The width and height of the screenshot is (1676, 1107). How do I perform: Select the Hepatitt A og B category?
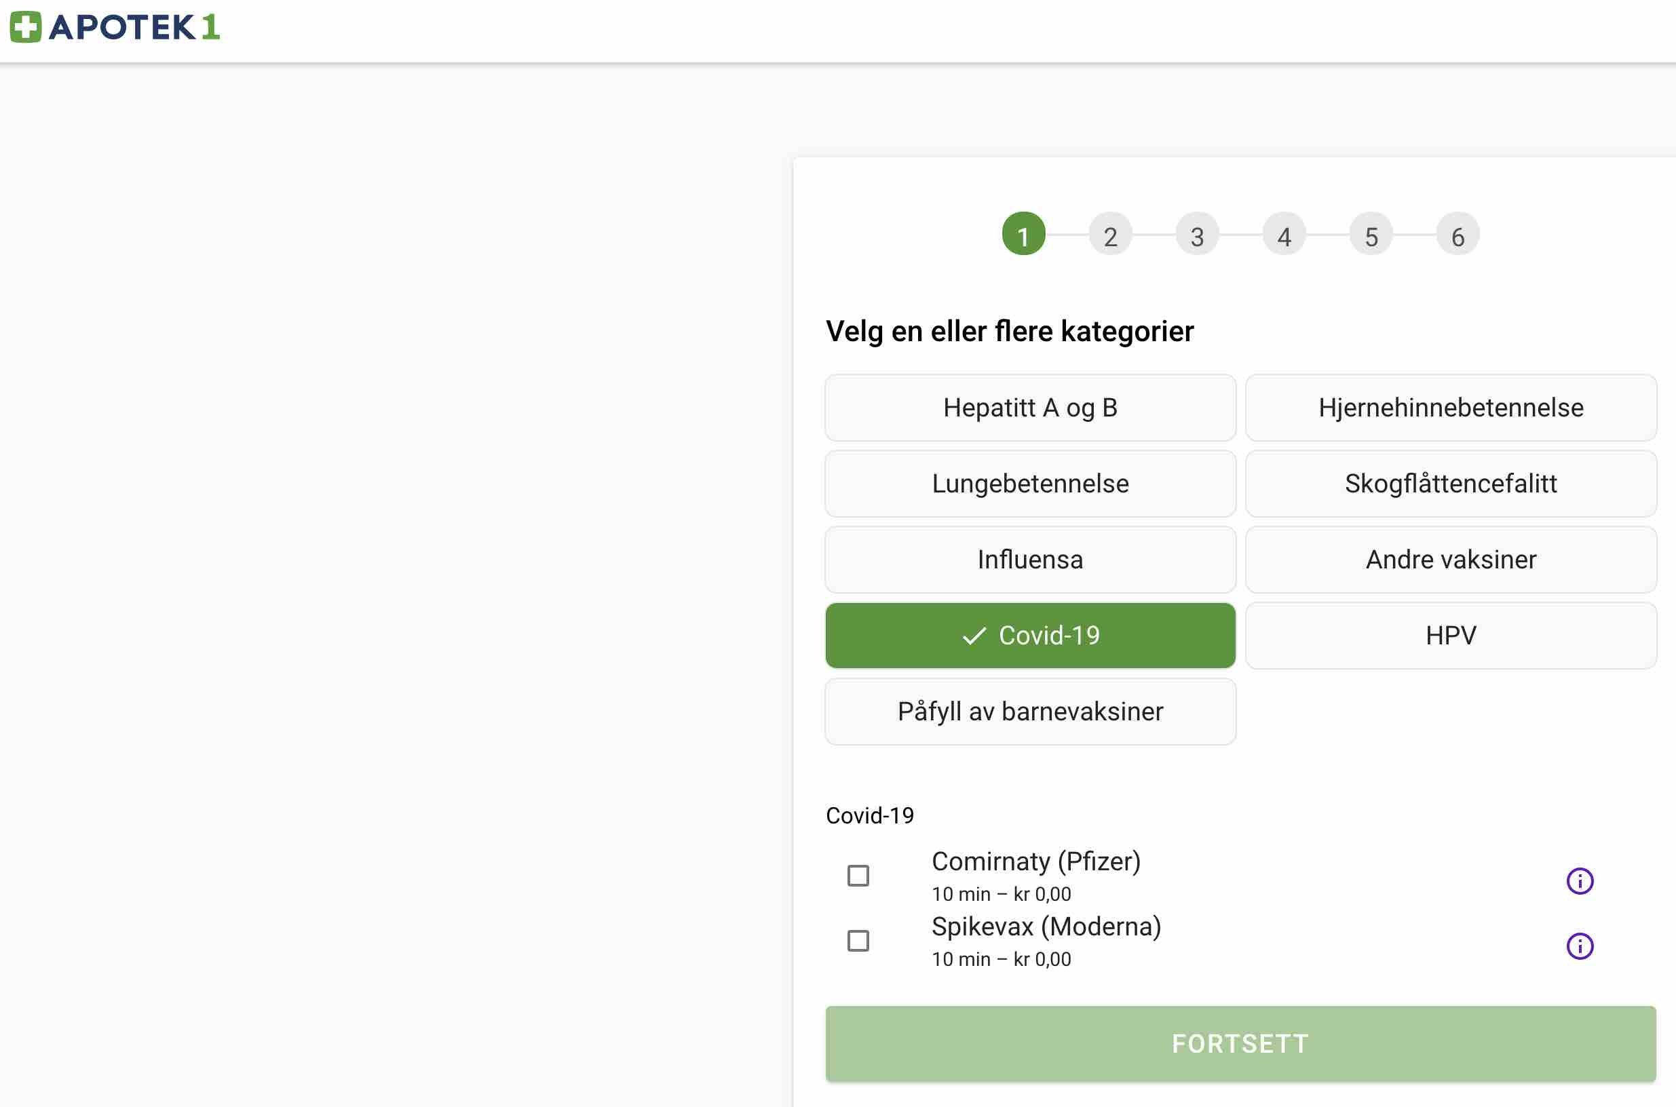coord(1031,408)
